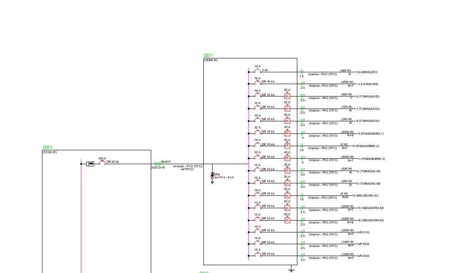Select the 32 A breaker symbol on PASSADEIRA 1
451x273 pixels.
pyautogui.click(x=257, y=132)
